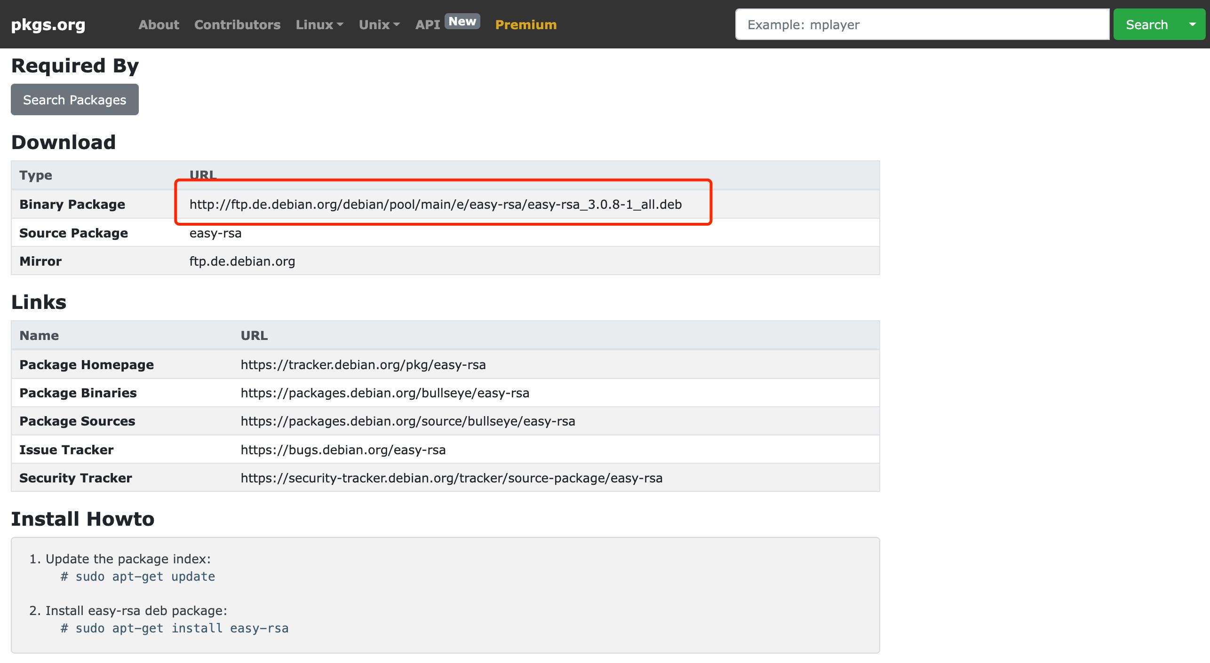Open the About page
The height and width of the screenshot is (663, 1210).
(x=159, y=24)
